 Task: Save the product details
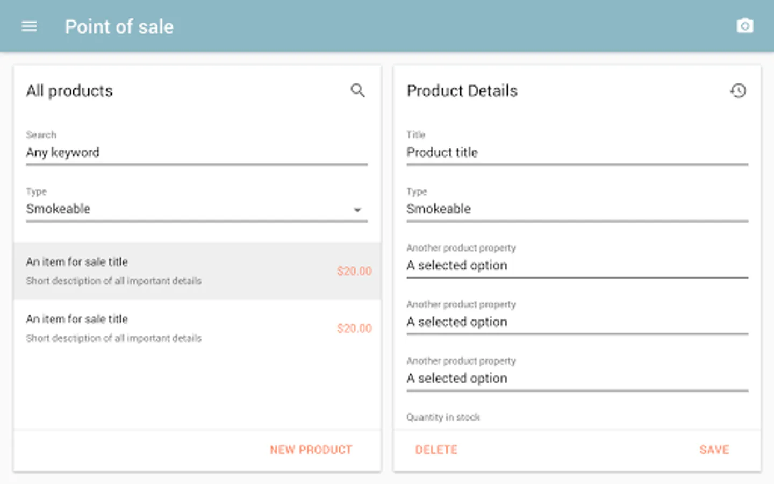(714, 450)
